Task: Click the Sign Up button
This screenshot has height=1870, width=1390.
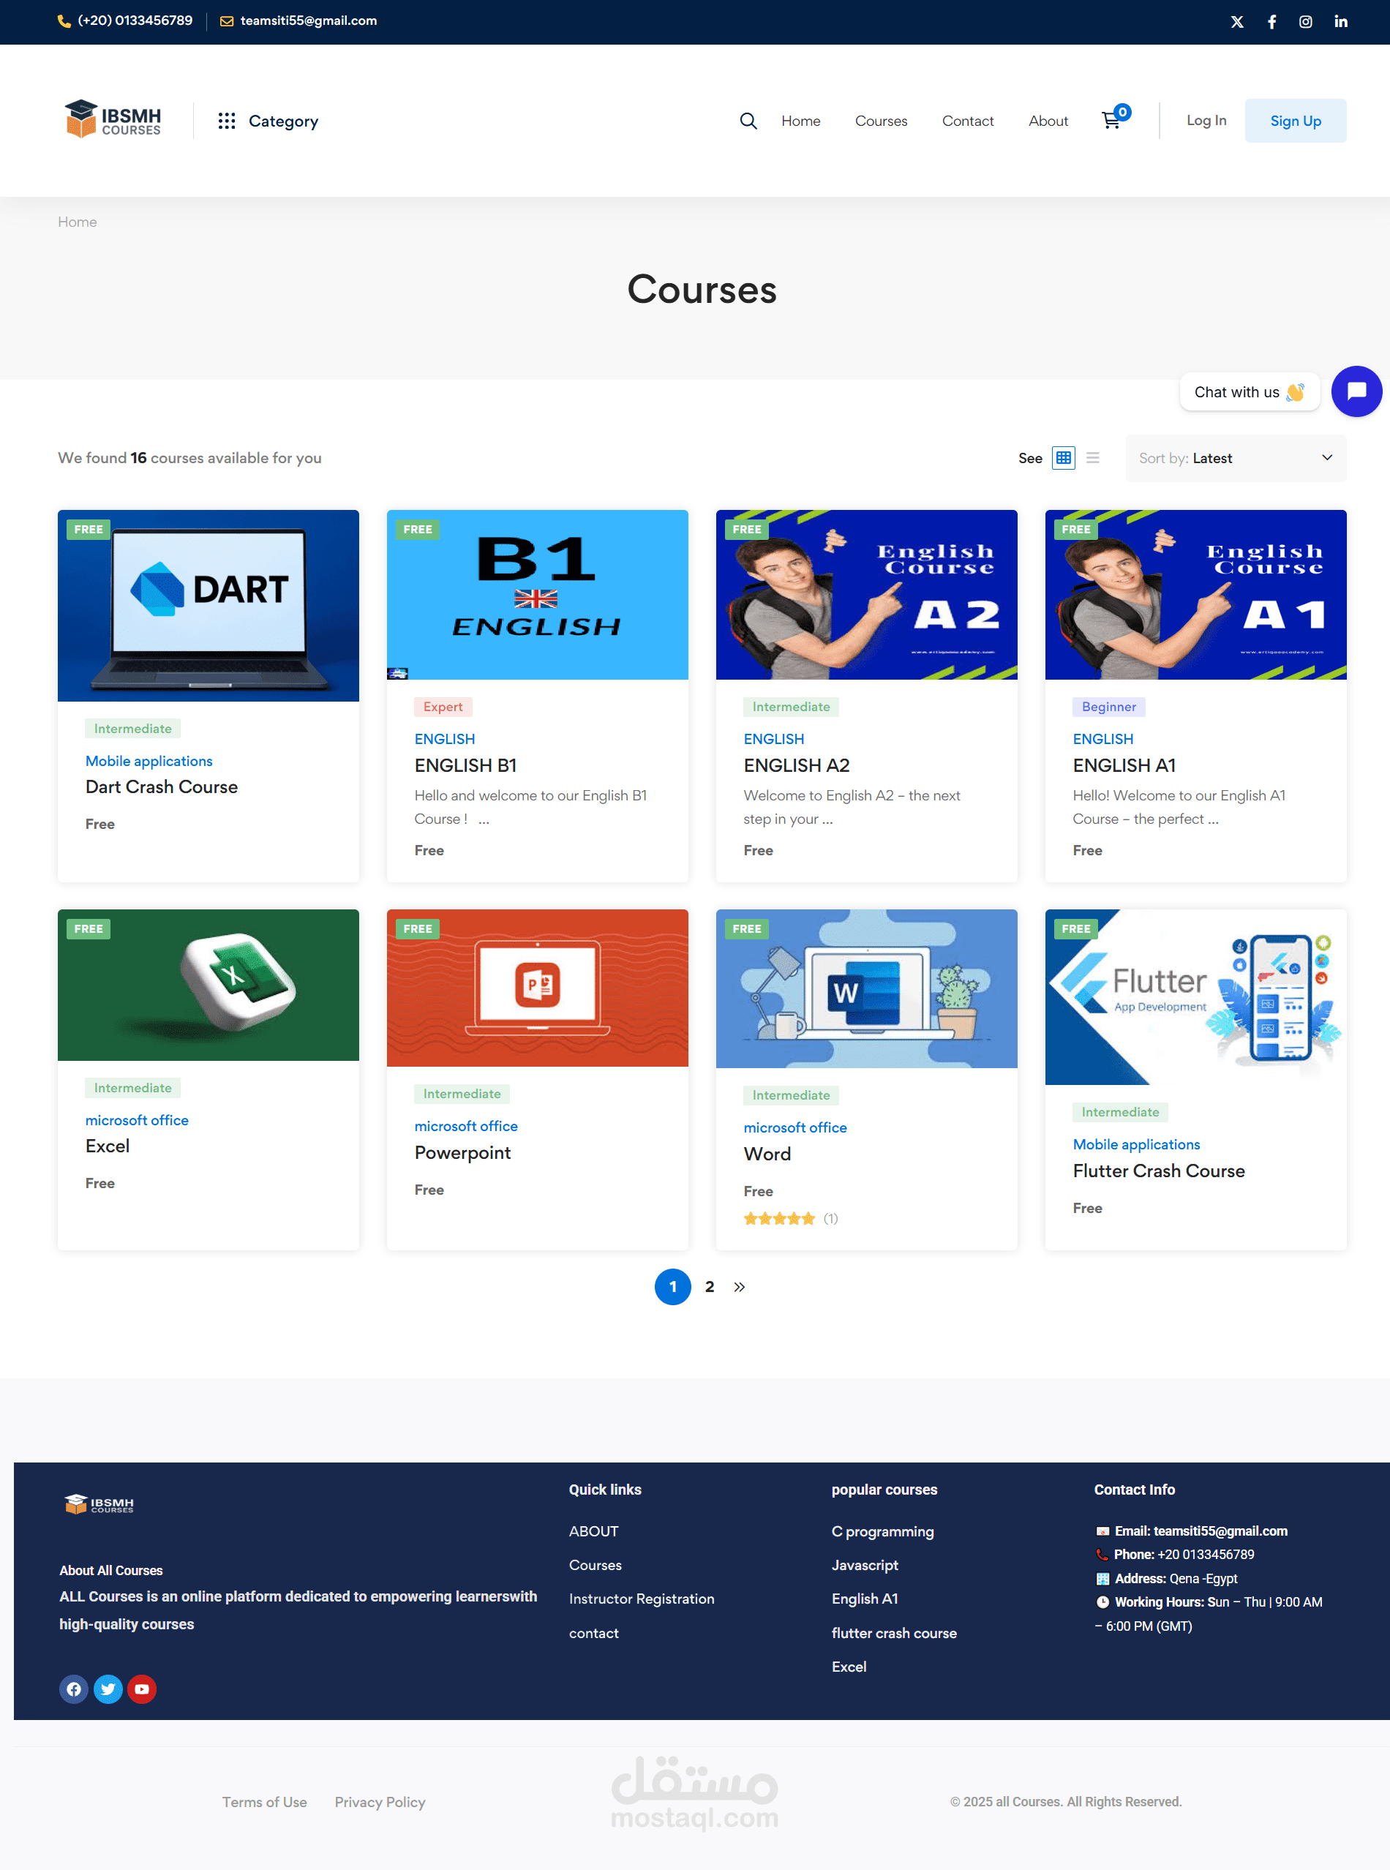Action: [x=1296, y=120]
